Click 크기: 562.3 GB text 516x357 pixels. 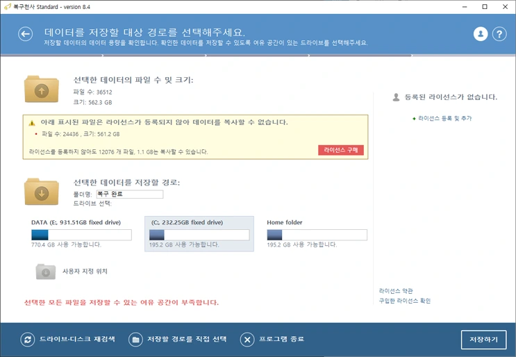coord(92,102)
